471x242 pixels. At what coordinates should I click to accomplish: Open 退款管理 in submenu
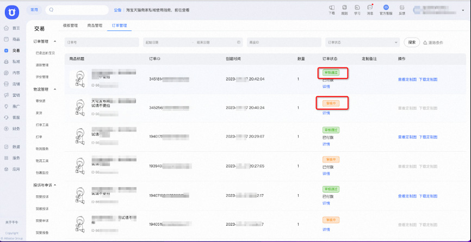[42, 65]
